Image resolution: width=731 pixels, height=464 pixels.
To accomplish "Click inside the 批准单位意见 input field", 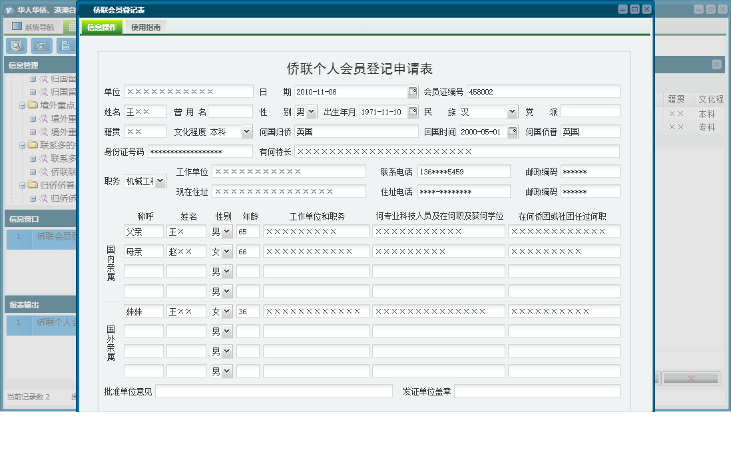I will (273, 391).
